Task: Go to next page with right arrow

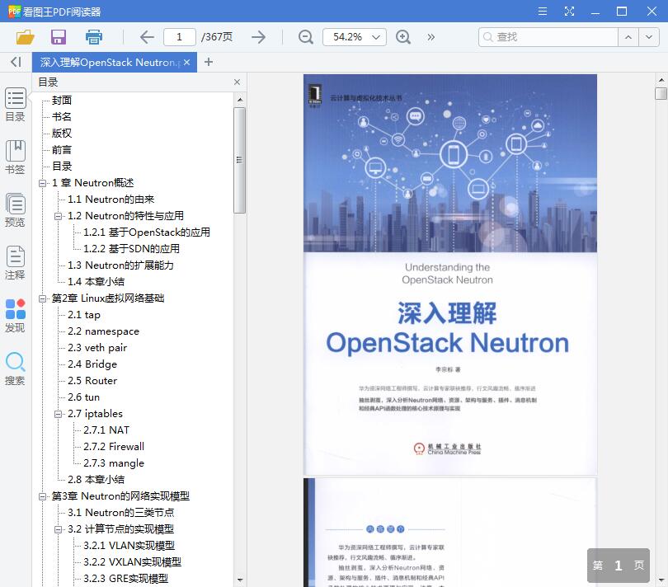Action: pyautogui.click(x=259, y=37)
